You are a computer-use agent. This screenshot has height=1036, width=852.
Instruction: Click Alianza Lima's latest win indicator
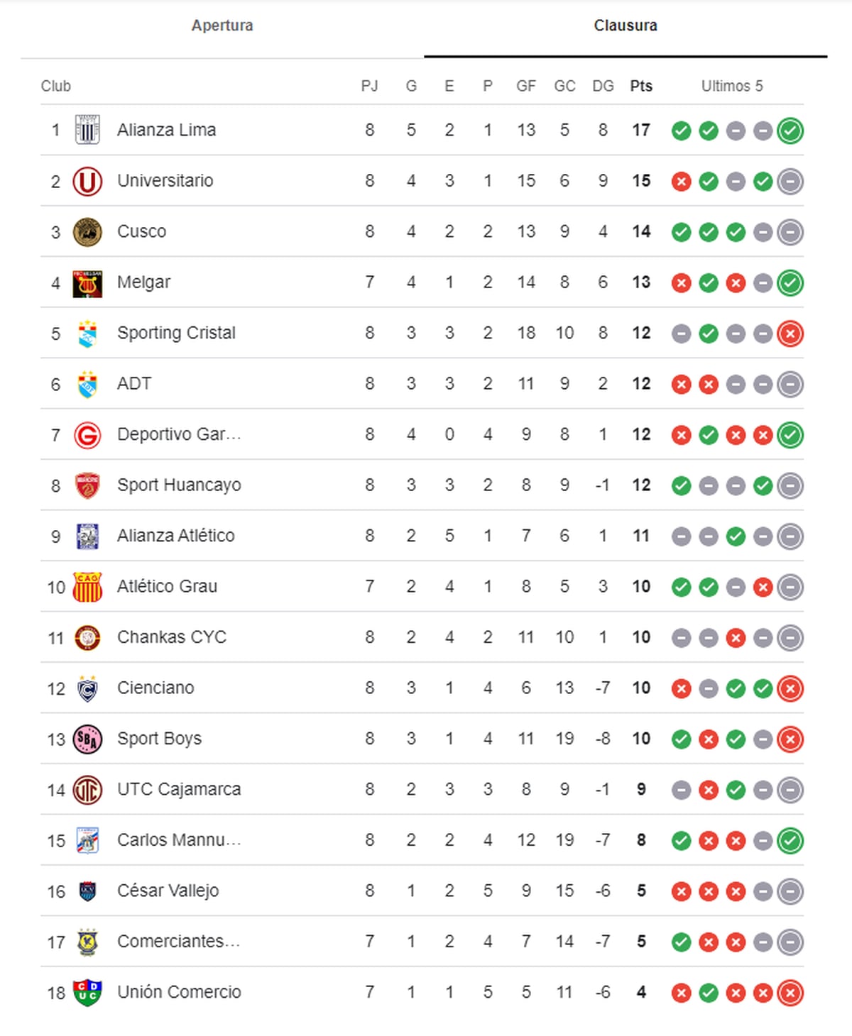[x=790, y=131]
